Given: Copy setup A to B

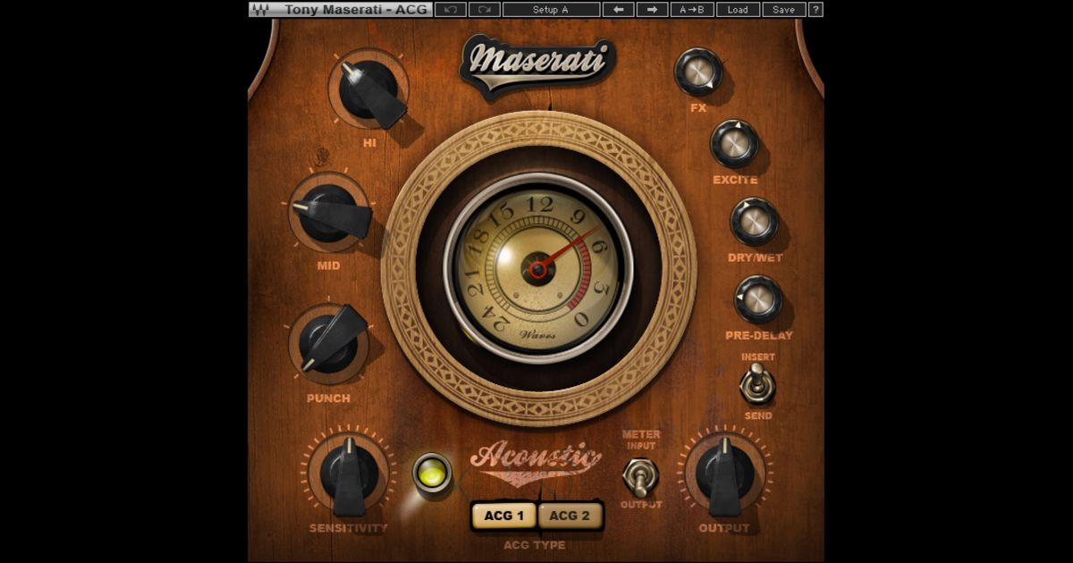Looking at the screenshot, I should point(691,10).
